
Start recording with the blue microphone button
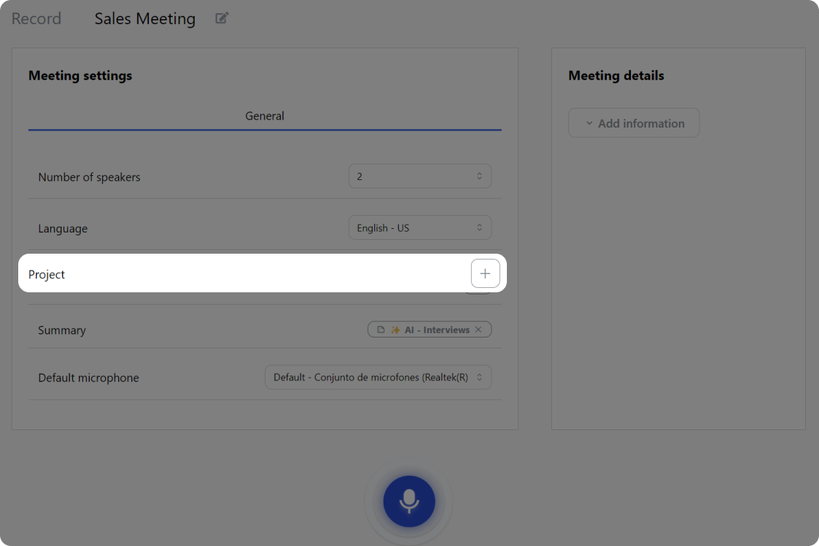tap(409, 501)
